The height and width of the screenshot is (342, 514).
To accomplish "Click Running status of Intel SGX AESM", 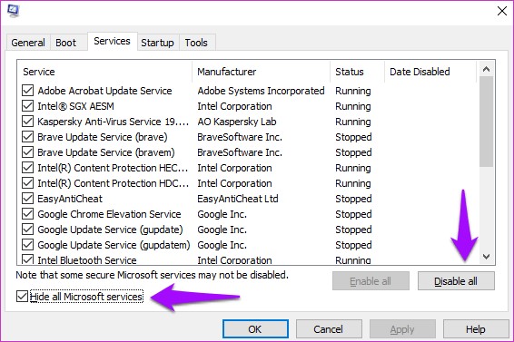I will (x=353, y=106).
